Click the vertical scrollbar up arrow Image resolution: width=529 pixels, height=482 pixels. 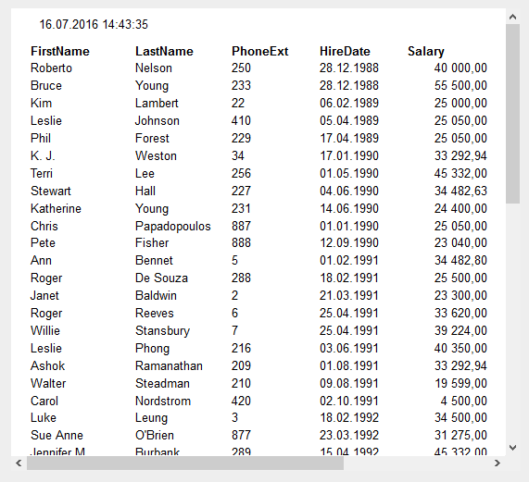pyautogui.click(x=513, y=17)
